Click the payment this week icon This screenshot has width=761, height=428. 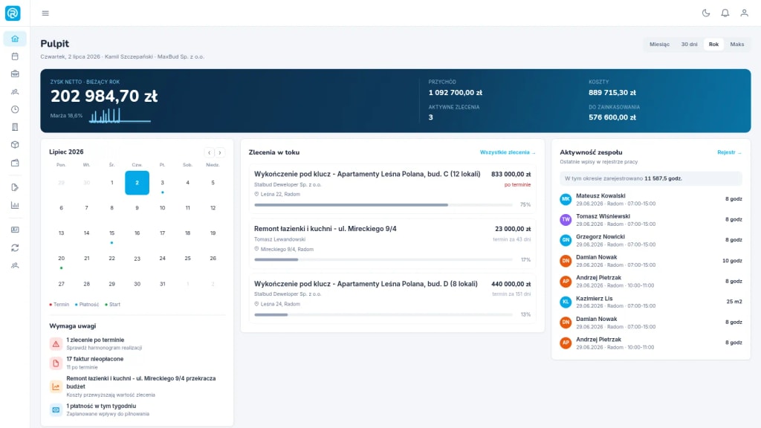pos(56,410)
